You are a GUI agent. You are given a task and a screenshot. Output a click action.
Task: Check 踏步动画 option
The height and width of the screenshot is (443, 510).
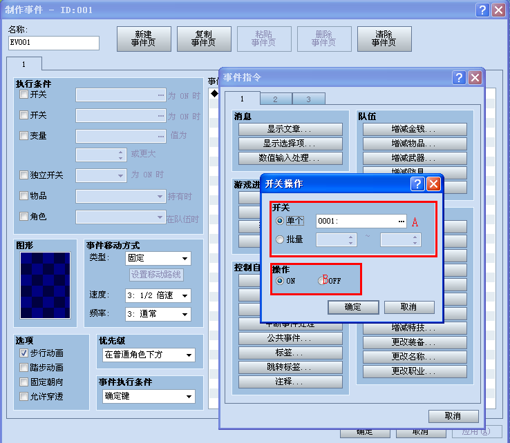23,367
